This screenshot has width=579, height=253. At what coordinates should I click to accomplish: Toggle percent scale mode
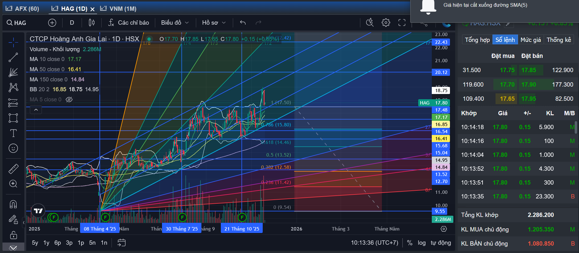tap(410, 243)
